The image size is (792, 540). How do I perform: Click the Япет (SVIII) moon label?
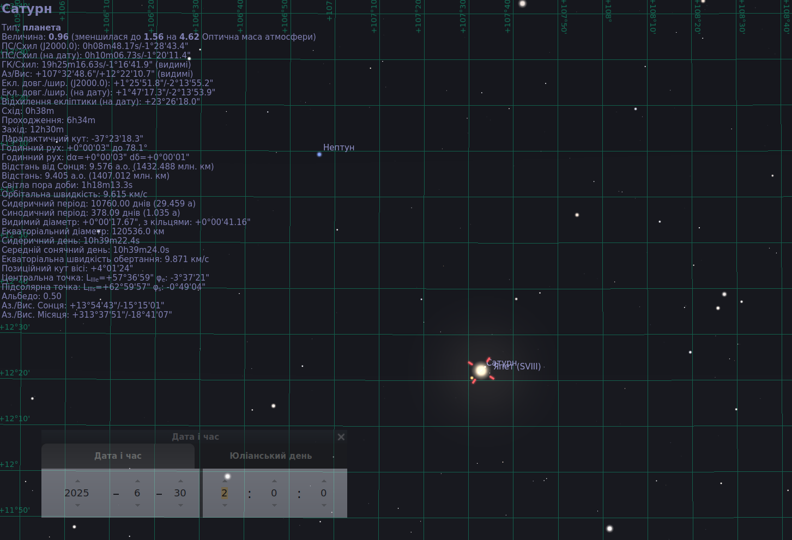[x=517, y=367]
